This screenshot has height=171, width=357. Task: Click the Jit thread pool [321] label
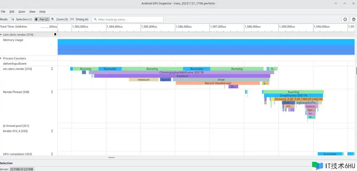coord(16,126)
